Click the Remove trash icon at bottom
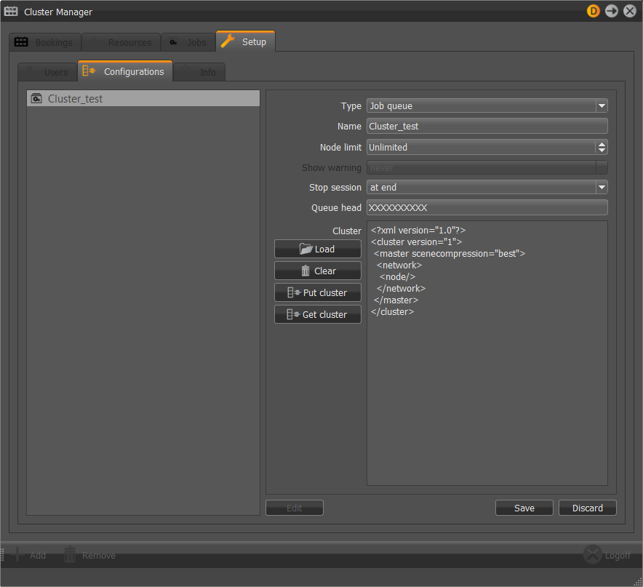 (69, 554)
